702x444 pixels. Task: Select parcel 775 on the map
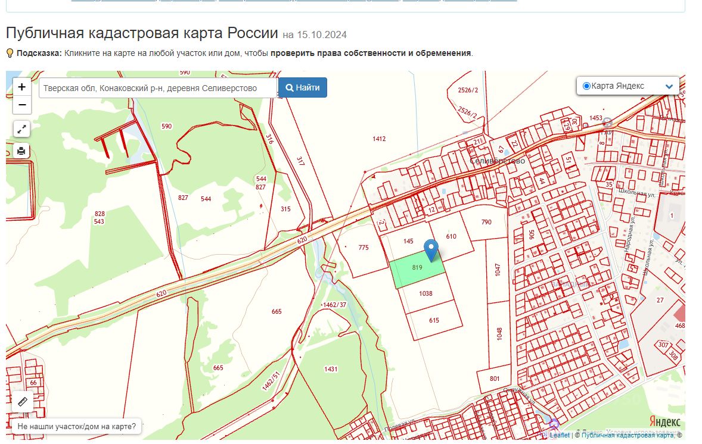(x=364, y=248)
